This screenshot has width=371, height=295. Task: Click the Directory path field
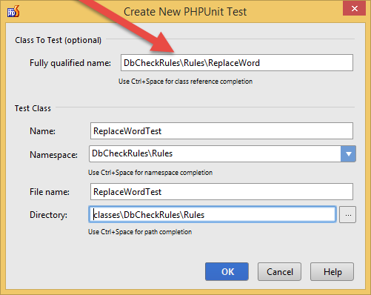213,214
